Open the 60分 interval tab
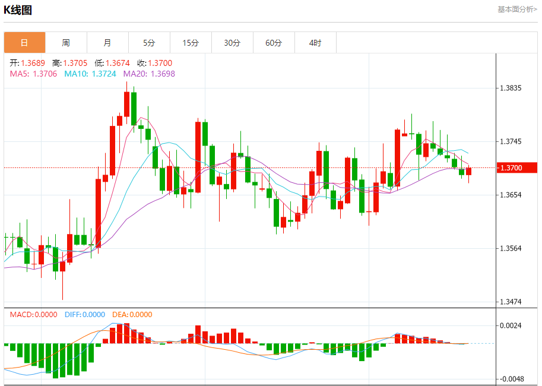Image resolution: width=542 pixels, height=386 pixels. pyautogui.click(x=274, y=43)
